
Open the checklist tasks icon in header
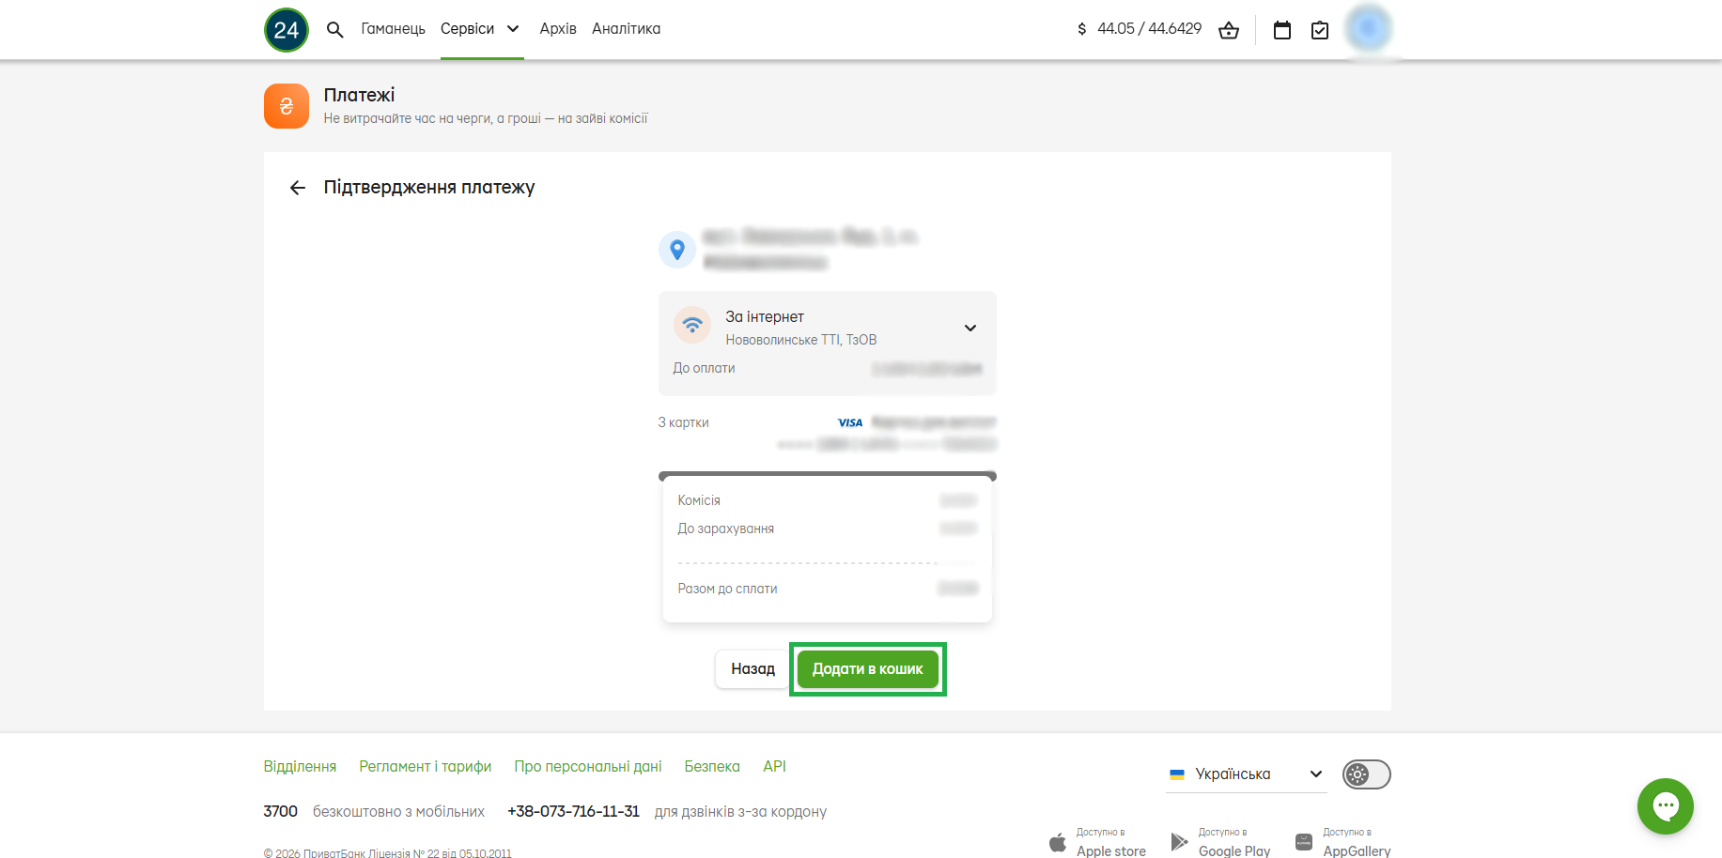point(1320,30)
